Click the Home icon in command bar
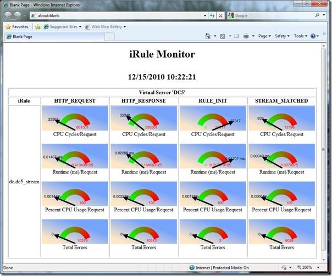Screen dimensions: 332x276 click(208, 36)
